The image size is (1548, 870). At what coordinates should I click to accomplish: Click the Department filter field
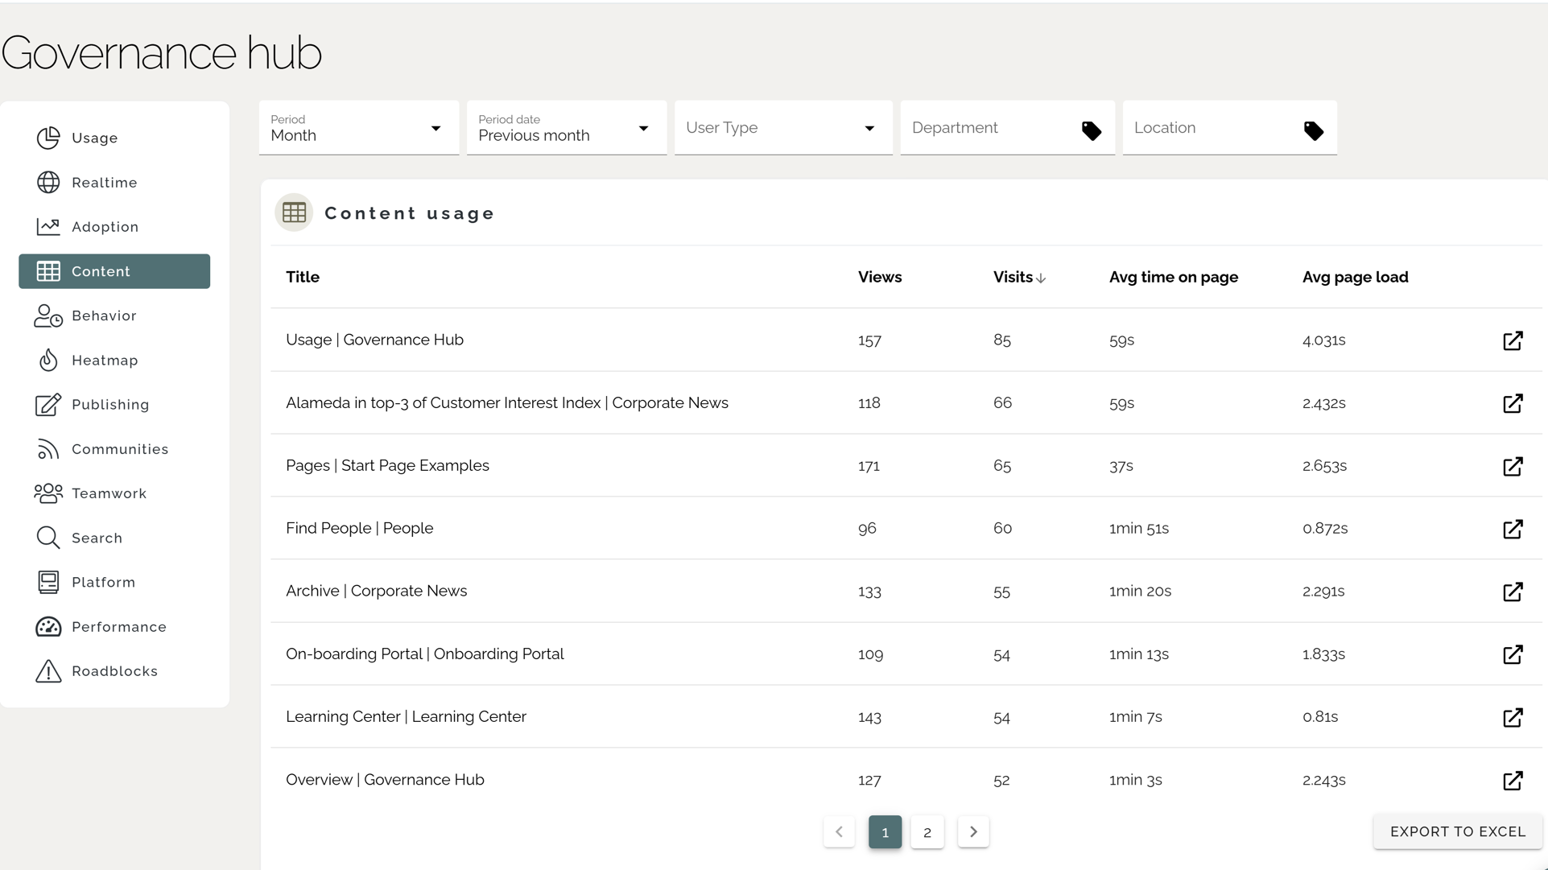(x=1008, y=128)
